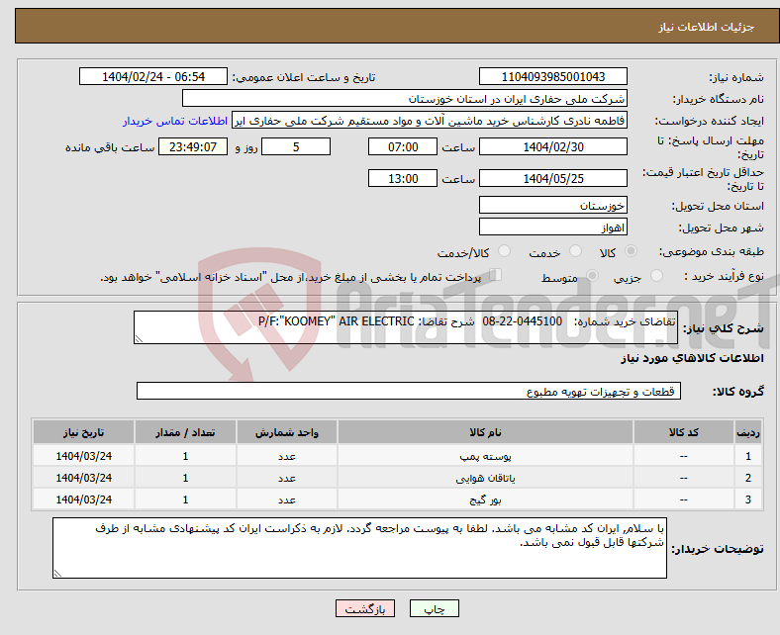Click the item name یاتاقان هوایی

pyautogui.click(x=485, y=478)
